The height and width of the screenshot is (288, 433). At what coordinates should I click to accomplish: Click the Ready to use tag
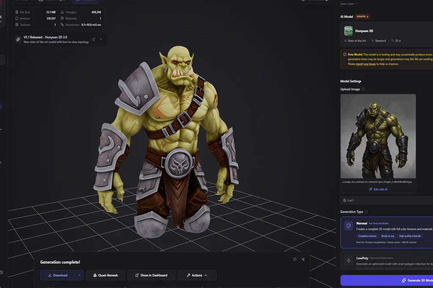coord(388,236)
